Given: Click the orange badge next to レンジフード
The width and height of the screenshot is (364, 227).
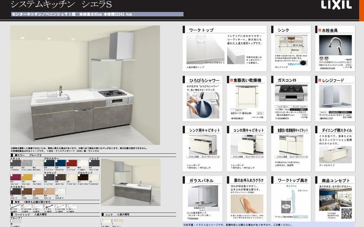Looking at the screenshot, I should tap(319, 80).
